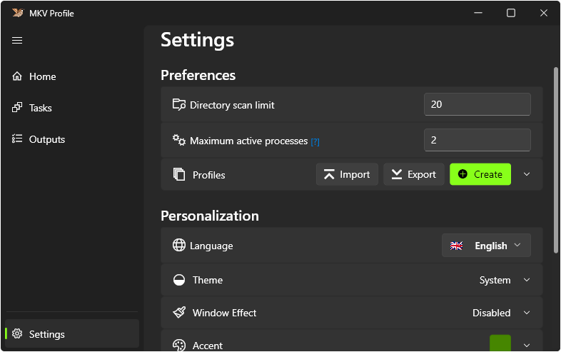Expand the Profiles section chevron
Image resolution: width=561 pixels, height=352 pixels.
pos(527,174)
